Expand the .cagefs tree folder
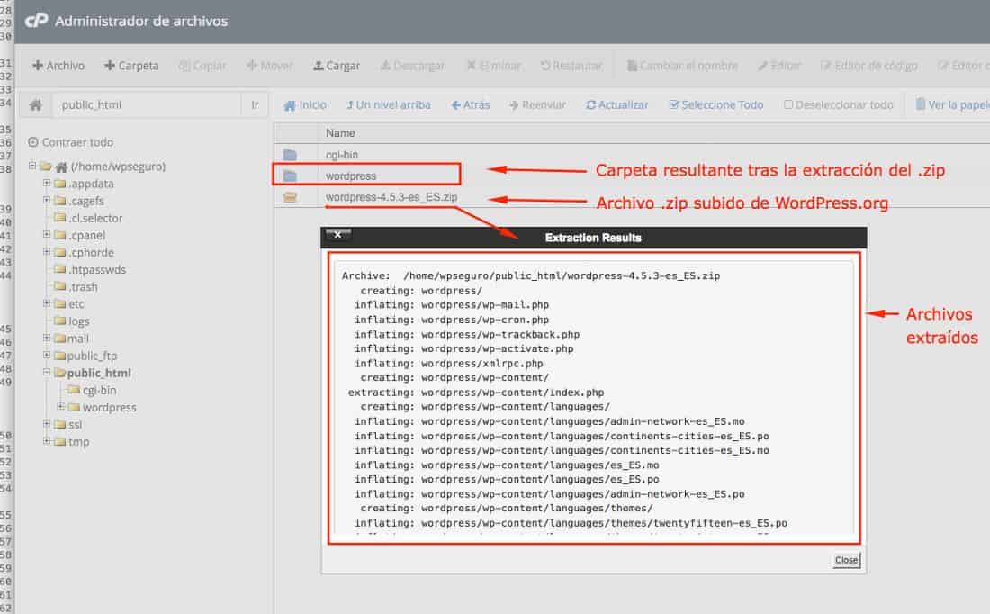Screen dimensions: 990x614 46,200
